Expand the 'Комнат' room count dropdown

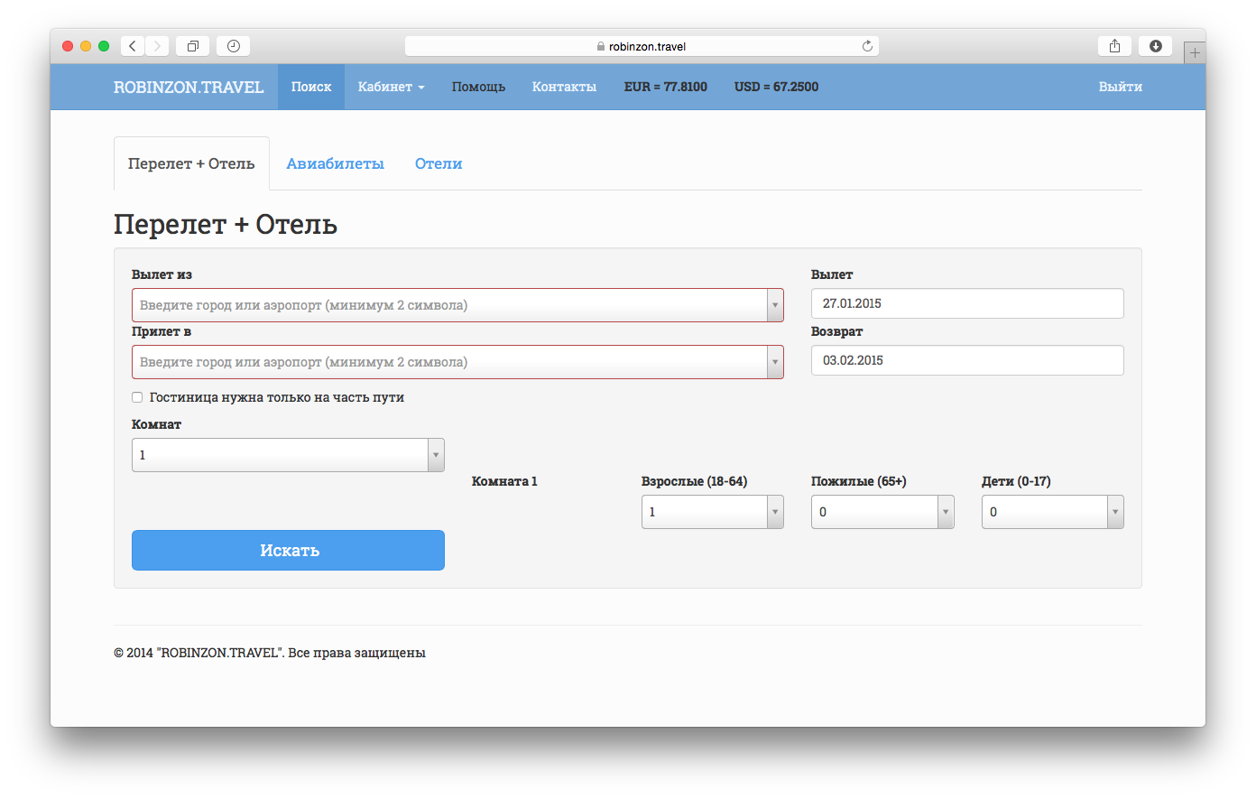click(435, 455)
